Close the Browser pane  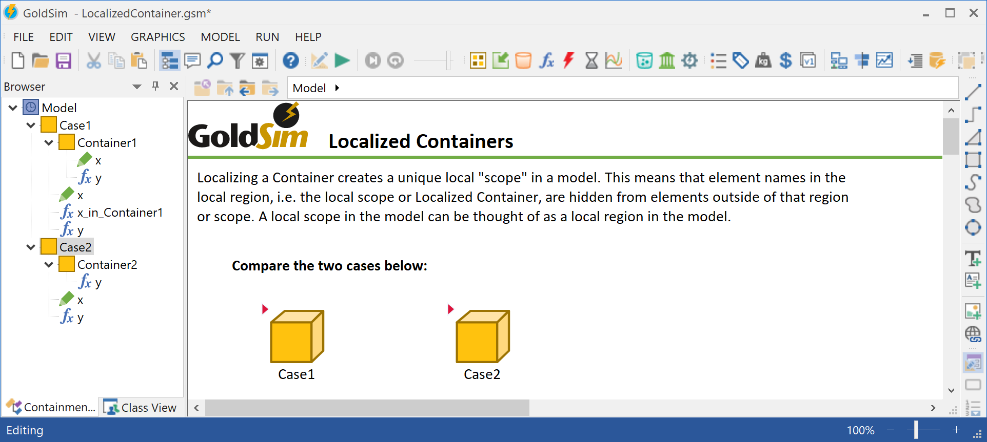pyautogui.click(x=174, y=86)
